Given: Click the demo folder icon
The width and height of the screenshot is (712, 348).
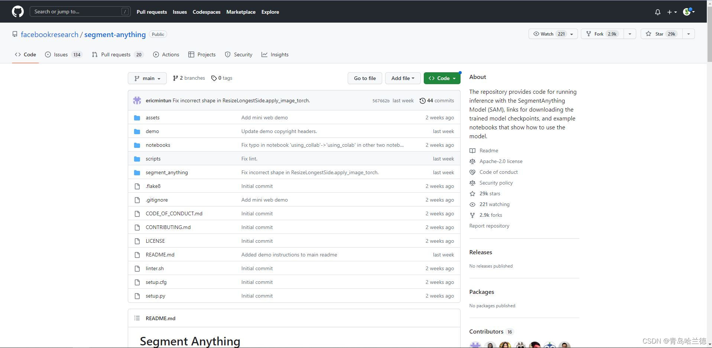Looking at the screenshot, I should (x=137, y=131).
